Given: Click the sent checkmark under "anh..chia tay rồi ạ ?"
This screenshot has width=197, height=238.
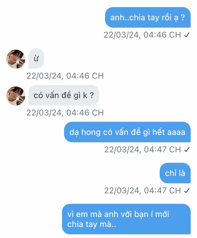Looking at the screenshot, I should point(187,35).
